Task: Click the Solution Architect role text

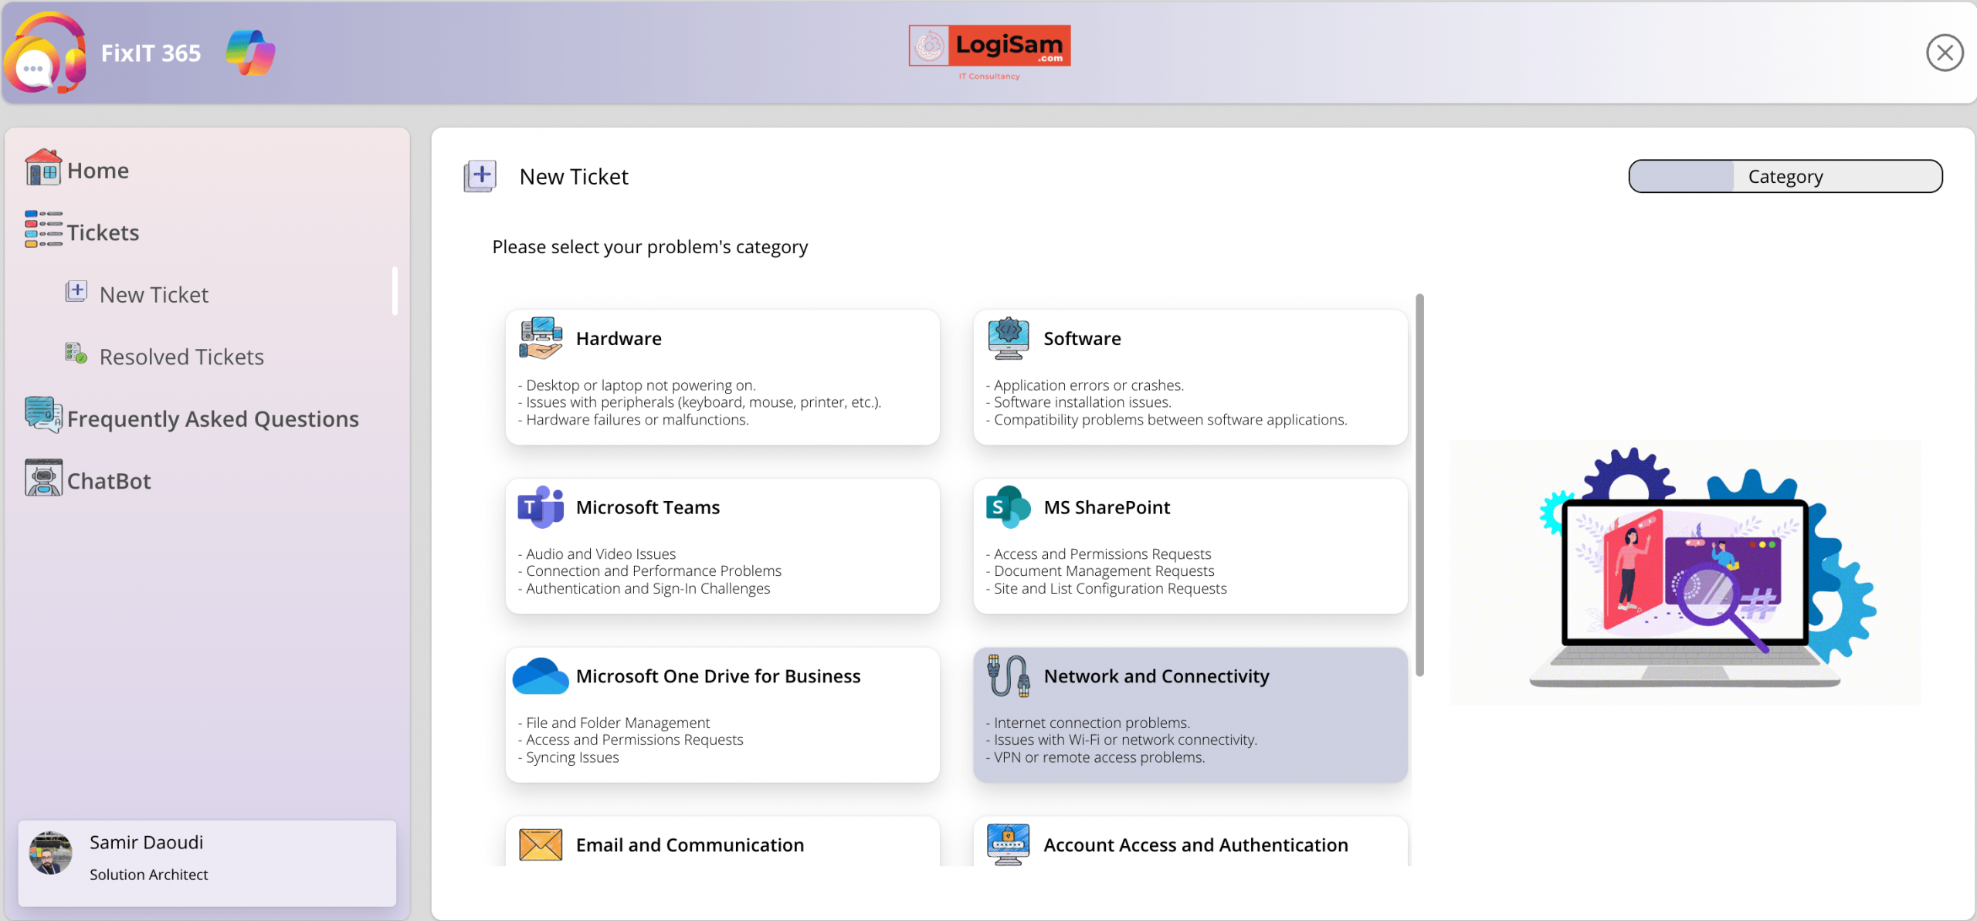Action: coord(148,875)
